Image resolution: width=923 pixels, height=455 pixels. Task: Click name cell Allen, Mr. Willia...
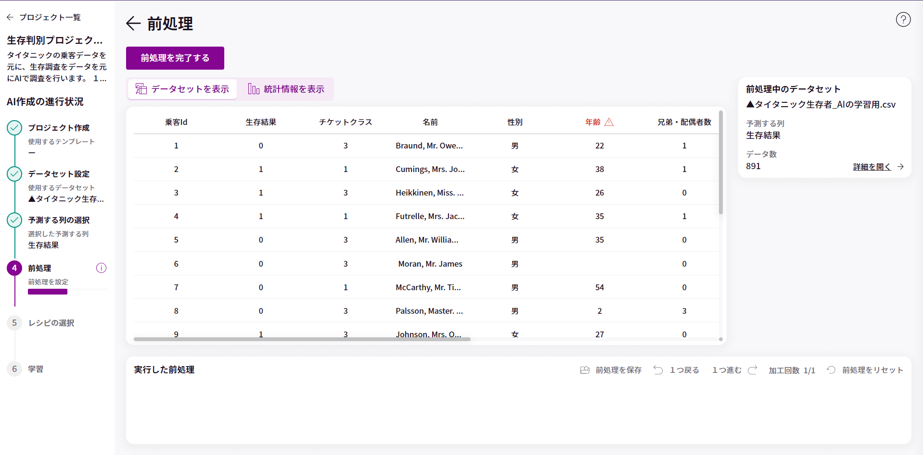pyautogui.click(x=427, y=240)
